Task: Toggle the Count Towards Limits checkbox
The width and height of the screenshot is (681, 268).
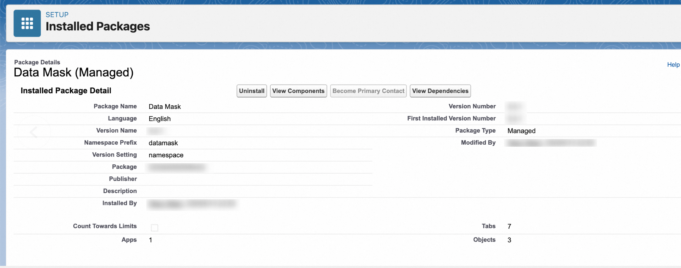Action: [x=155, y=228]
